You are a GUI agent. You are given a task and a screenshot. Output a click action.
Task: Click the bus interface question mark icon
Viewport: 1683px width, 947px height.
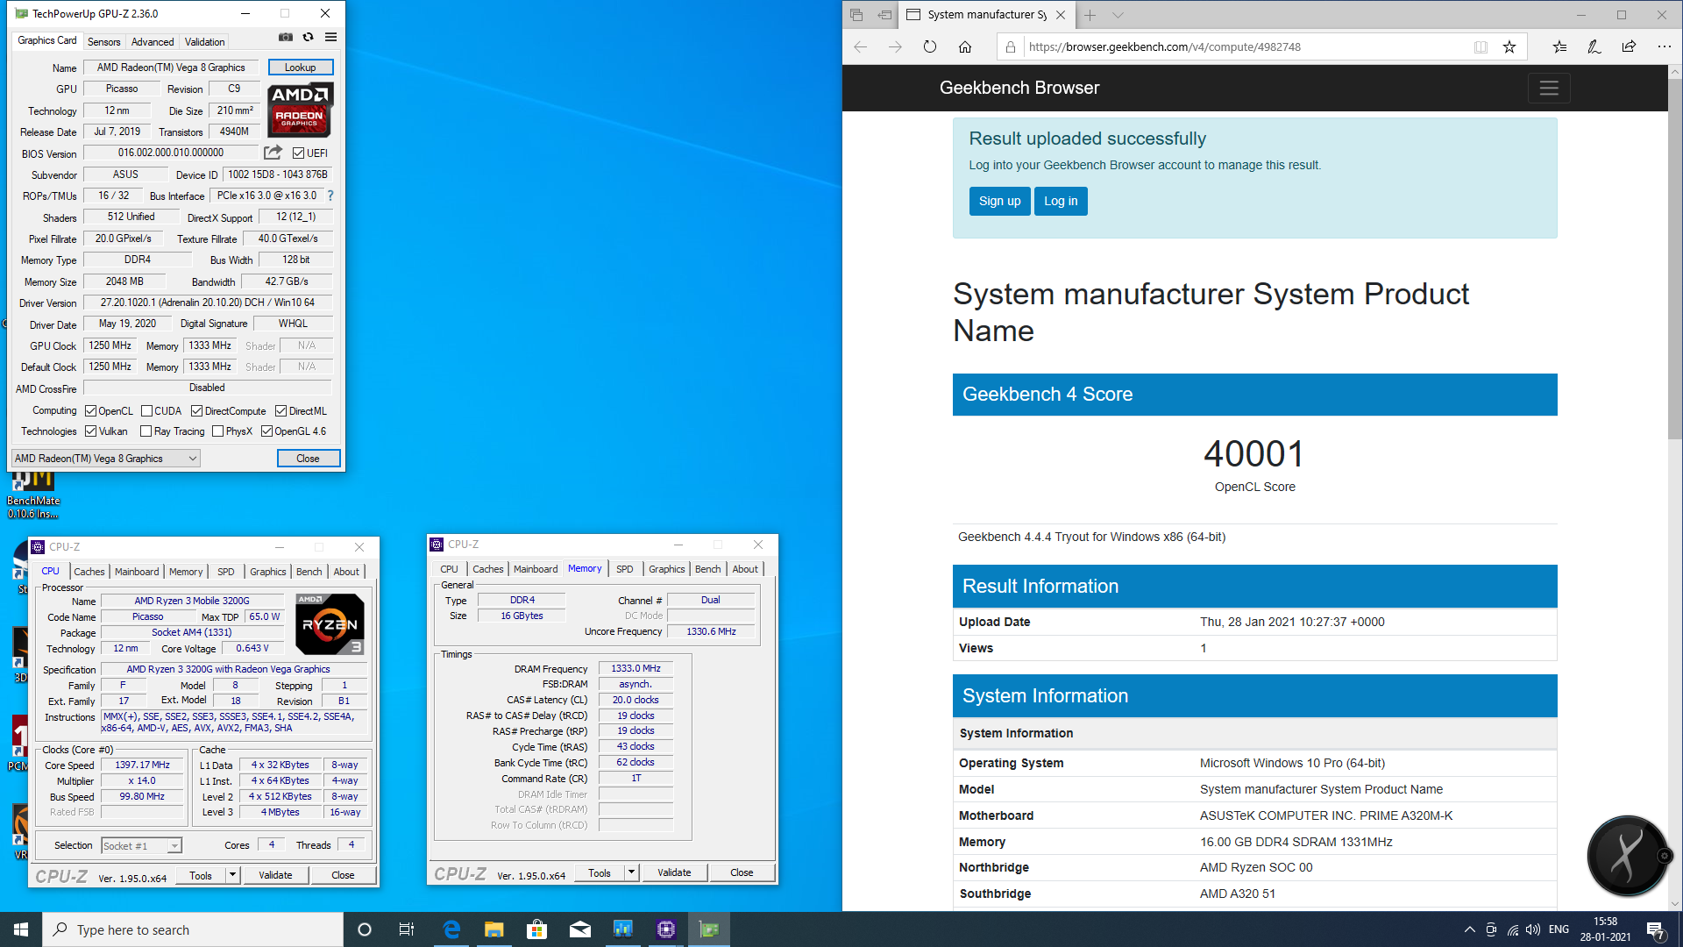pyautogui.click(x=330, y=196)
